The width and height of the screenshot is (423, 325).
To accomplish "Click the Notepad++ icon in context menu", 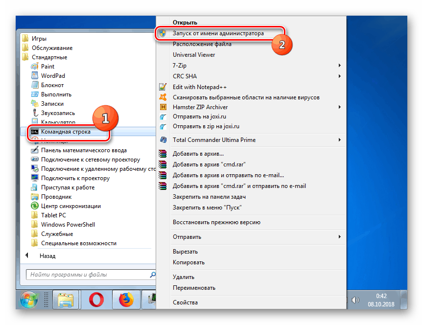I will click(163, 87).
